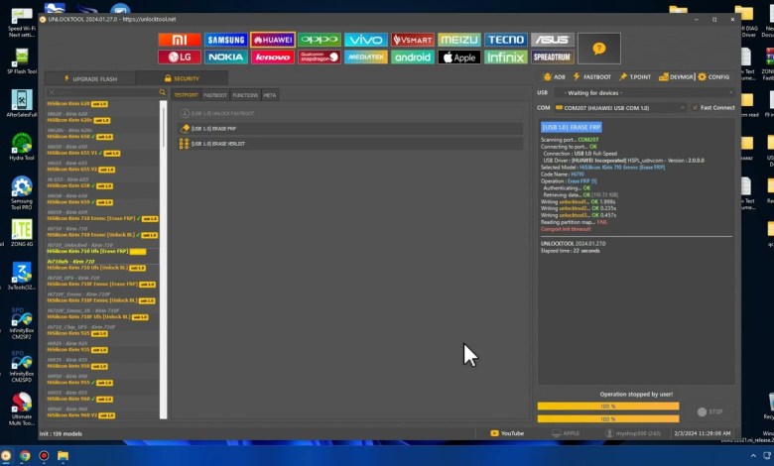This screenshot has width=774, height=466.
Task: Select HiSilicon Kirin 655 V1 model
Action: pos(83,153)
